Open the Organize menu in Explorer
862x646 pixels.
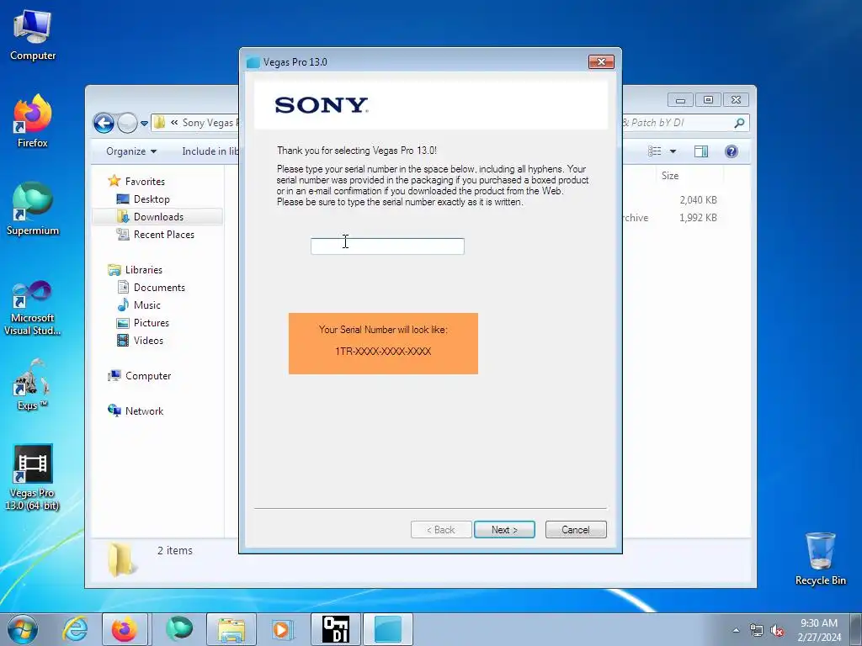pos(130,151)
